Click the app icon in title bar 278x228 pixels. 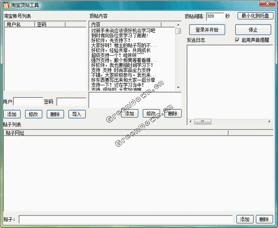[6, 5]
